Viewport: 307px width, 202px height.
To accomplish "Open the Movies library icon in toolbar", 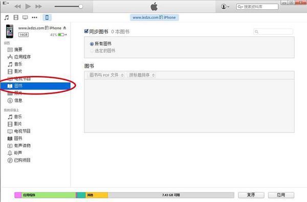I will point(16,17).
